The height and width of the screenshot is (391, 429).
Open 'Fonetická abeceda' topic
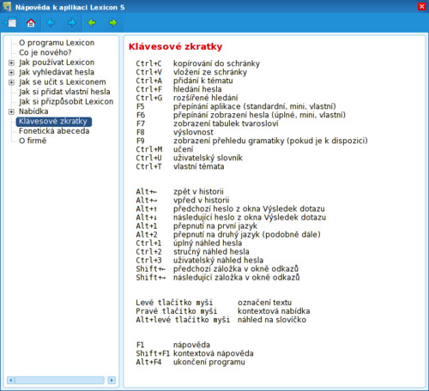[54, 131]
